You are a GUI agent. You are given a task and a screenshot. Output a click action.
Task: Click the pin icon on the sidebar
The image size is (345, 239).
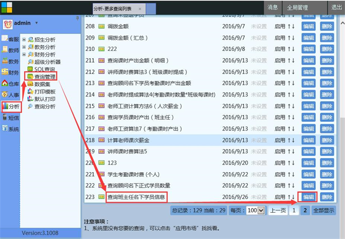pyautogui.click(x=77, y=18)
